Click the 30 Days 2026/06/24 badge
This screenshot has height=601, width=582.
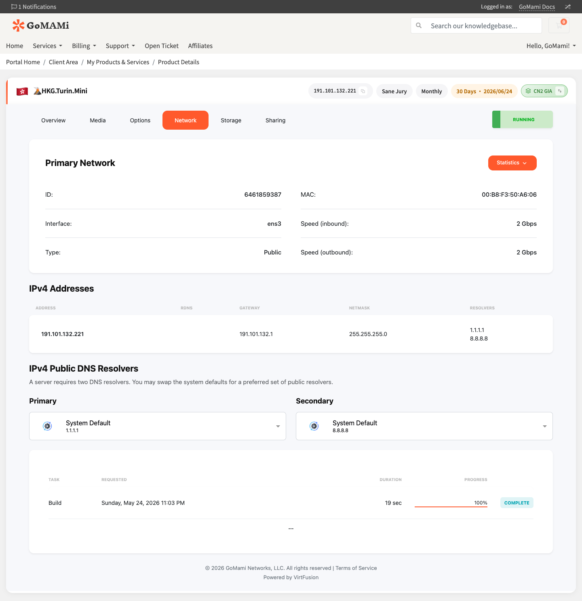point(484,91)
